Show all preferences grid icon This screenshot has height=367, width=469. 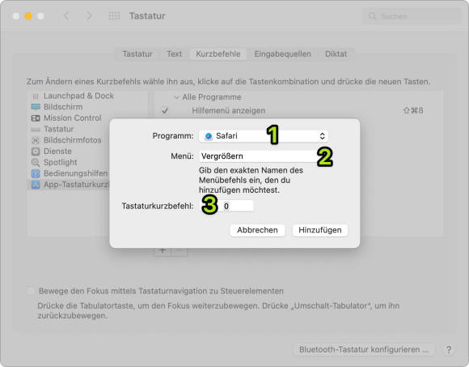click(114, 15)
